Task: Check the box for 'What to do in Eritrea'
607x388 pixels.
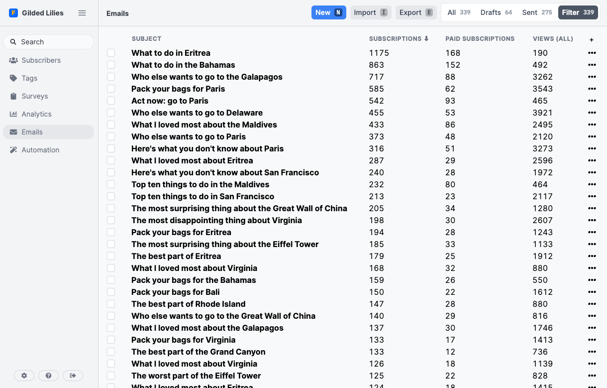Action: click(111, 53)
